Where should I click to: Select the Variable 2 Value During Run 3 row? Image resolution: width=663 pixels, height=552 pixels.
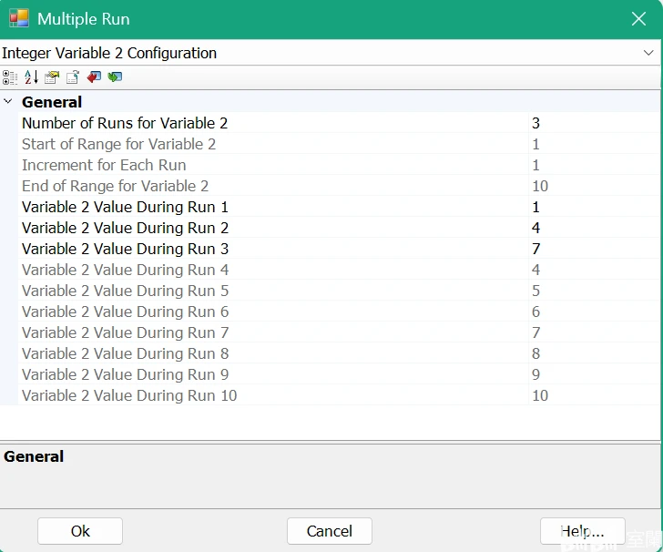pyautogui.click(x=125, y=249)
